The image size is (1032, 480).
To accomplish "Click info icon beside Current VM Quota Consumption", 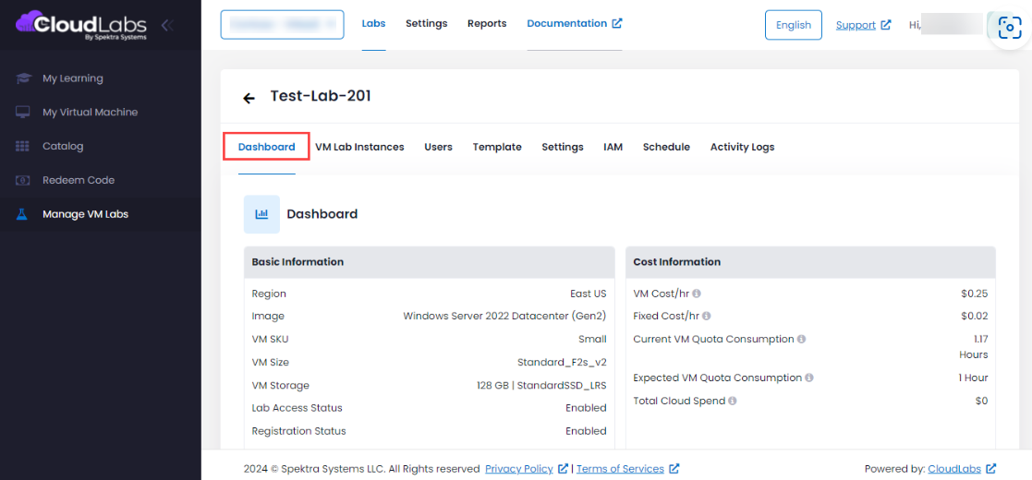I will (x=802, y=340).
